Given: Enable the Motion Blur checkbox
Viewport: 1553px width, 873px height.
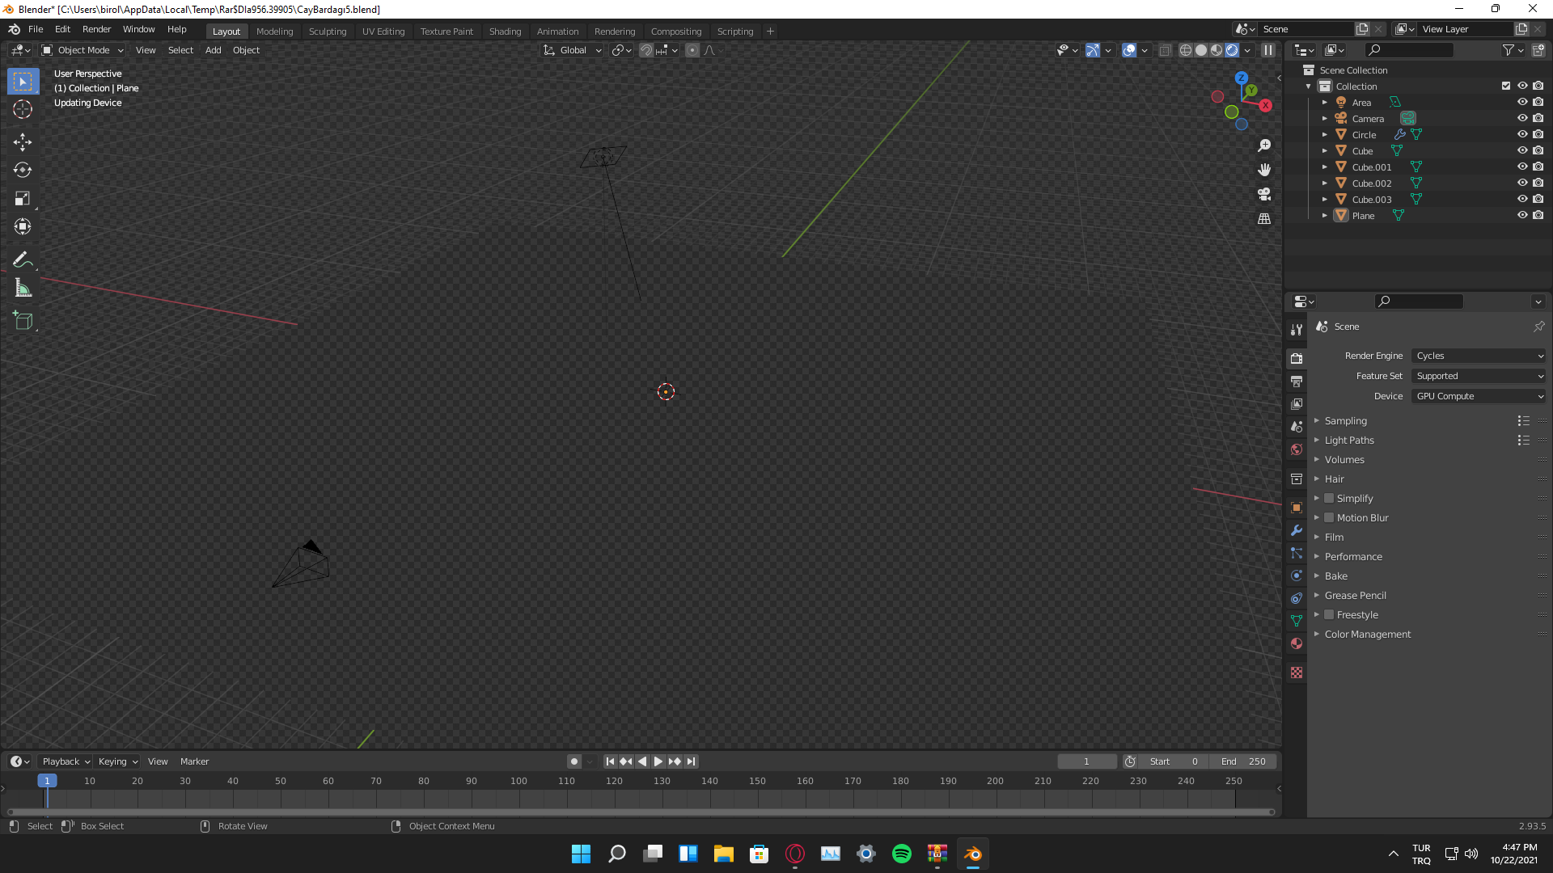Looking at the screenshot, I should tap(1329, 517).
